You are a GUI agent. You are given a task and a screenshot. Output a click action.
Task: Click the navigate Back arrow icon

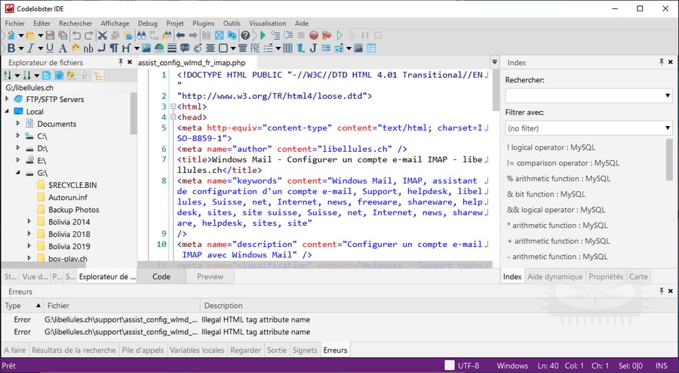coord(180,35)
